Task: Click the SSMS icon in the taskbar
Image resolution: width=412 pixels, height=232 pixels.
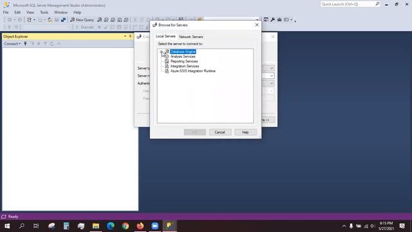Action: tap(169, 226)
